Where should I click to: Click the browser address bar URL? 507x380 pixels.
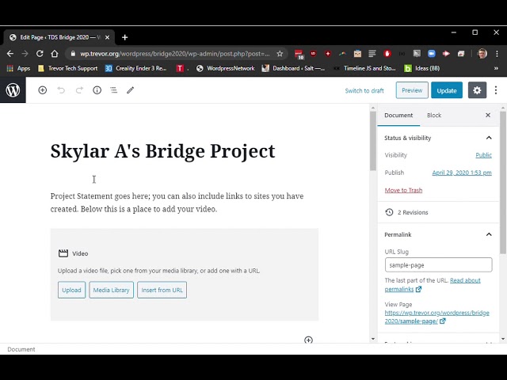click(x=174, y=54)
